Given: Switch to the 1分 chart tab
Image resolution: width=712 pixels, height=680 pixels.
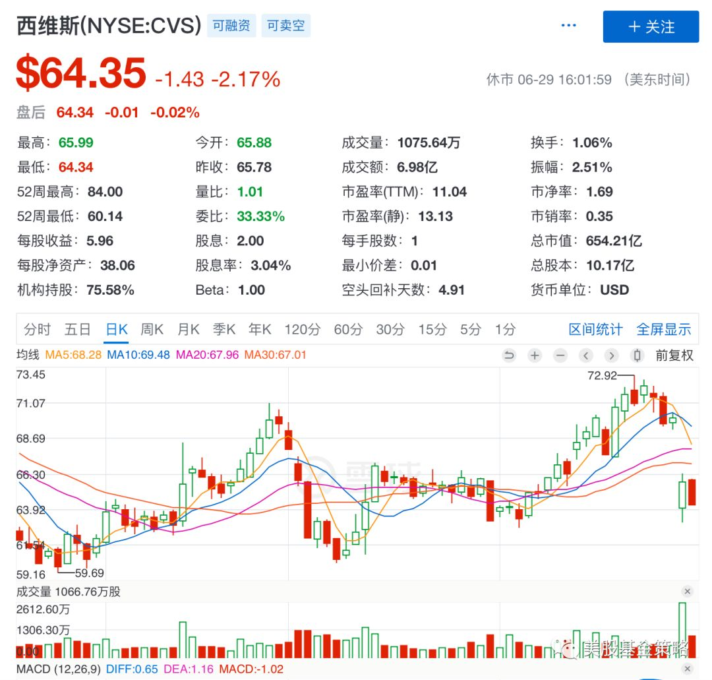Looking at the screenshot, I should coord(505,329).
